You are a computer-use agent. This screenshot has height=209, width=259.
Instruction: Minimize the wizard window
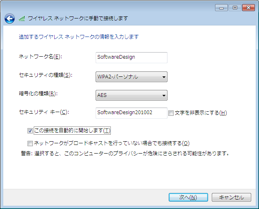pos(221,8)
